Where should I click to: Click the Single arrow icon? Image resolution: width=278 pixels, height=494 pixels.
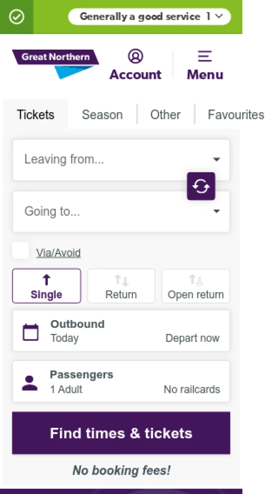[x=46, y=280]
